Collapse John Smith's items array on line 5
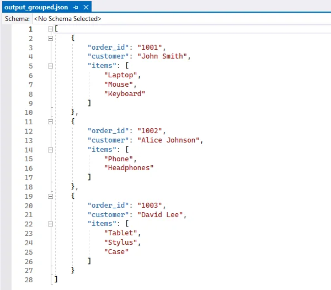The image size is (331, 290). pos(50,66)
